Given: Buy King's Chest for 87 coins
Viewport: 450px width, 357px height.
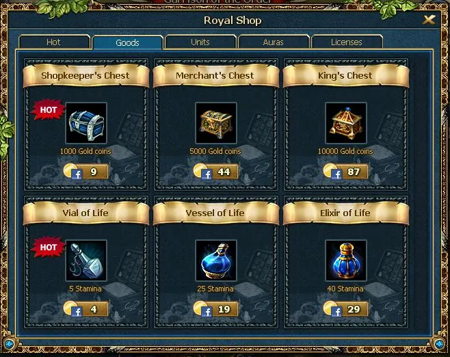Looking at the screenshot, I should pos(346,172).
